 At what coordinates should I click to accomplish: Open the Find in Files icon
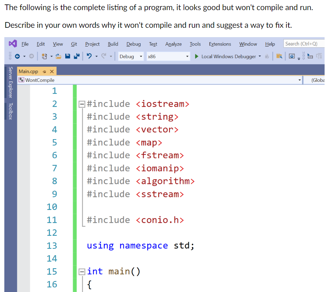(280, 57)
